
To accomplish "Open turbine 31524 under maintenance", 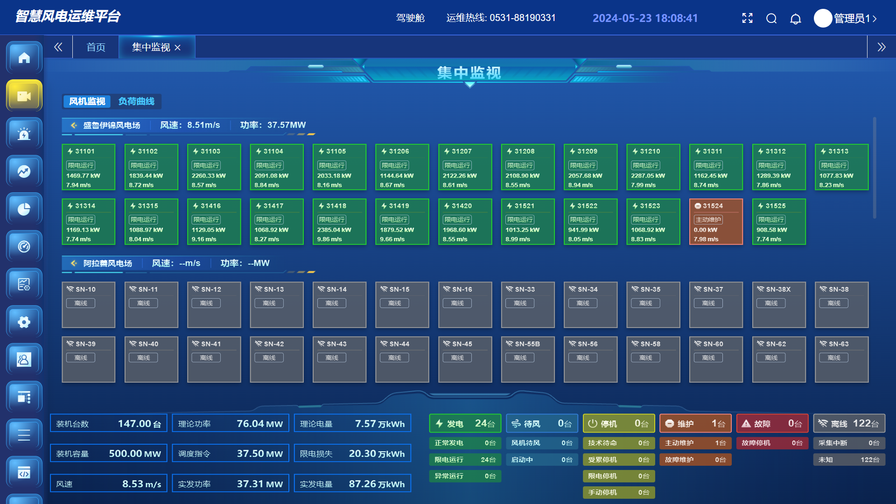I will coord(715,222).
